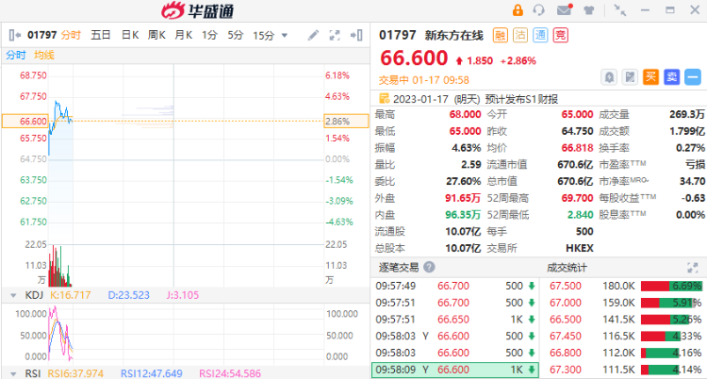Set a price alert bell icon
The height and width of the screenshot is (379, 707).
(x=609, y=77)
